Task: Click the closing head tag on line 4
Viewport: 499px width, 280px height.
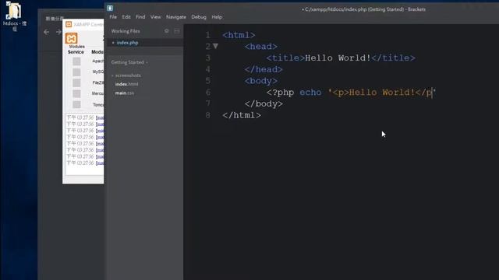Action: [264, 69]
